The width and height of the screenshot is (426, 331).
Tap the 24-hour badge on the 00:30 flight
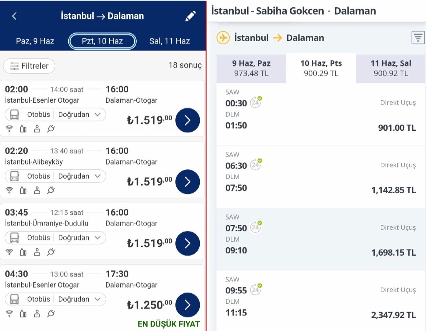point(256,102)
